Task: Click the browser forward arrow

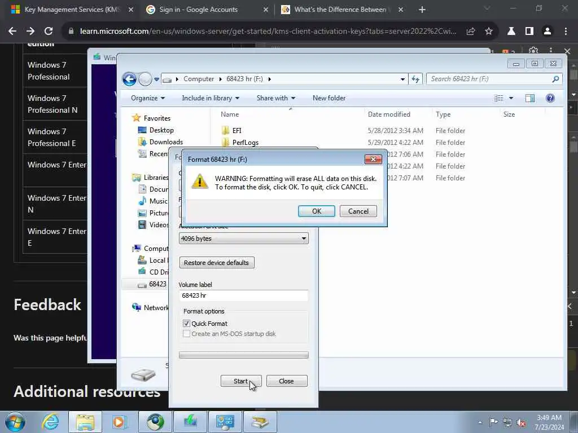Action: (x=30, y=32)
